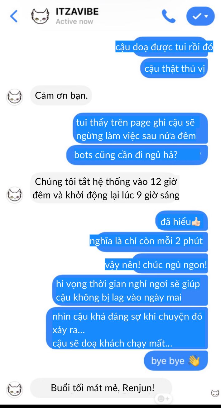Select message 'bots cũng cần đi ngủ hả?'

point(137,155)
